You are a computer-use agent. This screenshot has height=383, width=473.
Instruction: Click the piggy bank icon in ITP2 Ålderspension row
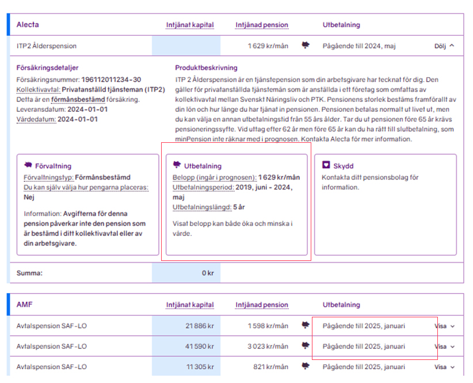click(x=306, y=45)
